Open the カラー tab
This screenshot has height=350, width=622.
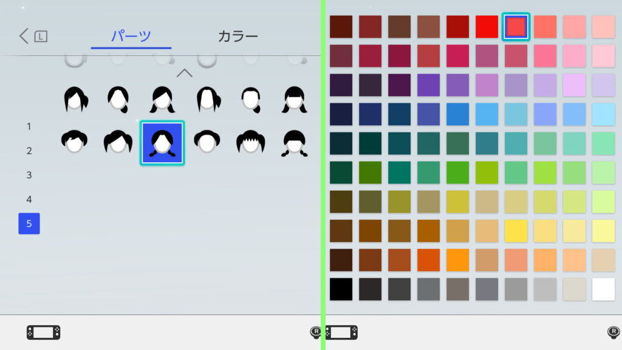click(238, 36)
